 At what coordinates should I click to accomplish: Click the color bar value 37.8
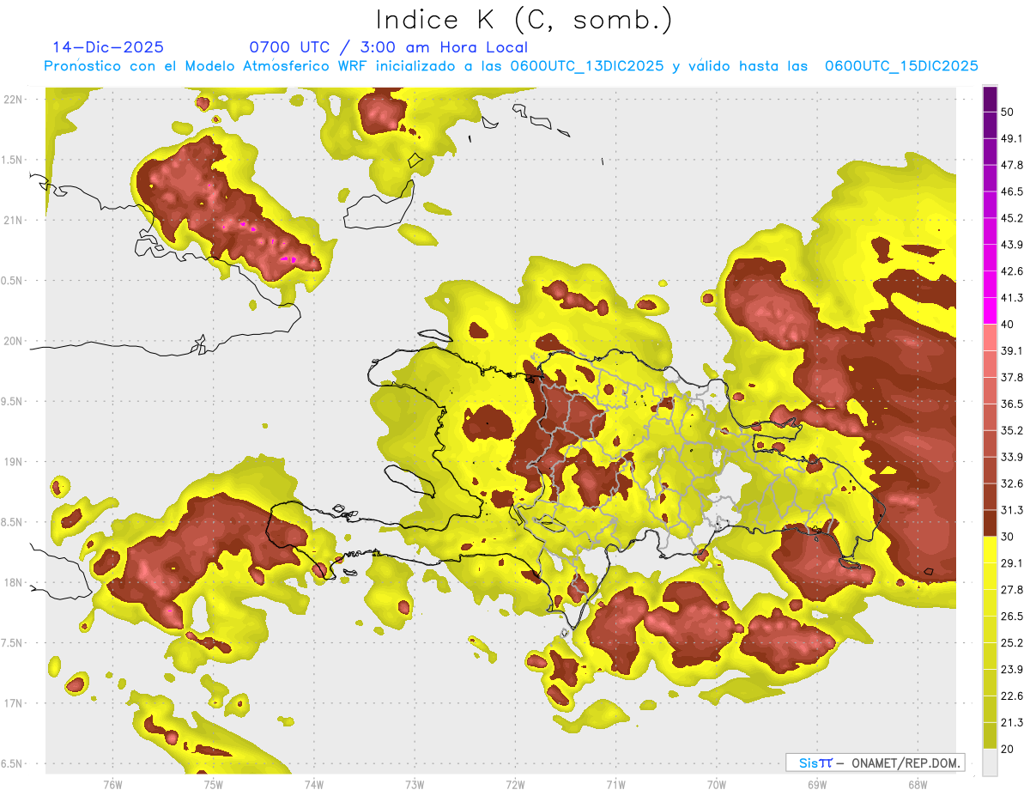1012,377
